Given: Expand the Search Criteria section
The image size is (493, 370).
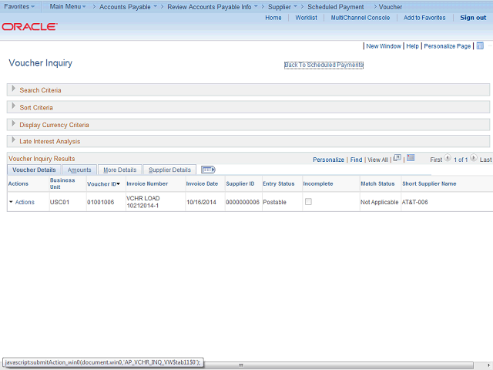Looking at the screenshot, I should (14, 89).
